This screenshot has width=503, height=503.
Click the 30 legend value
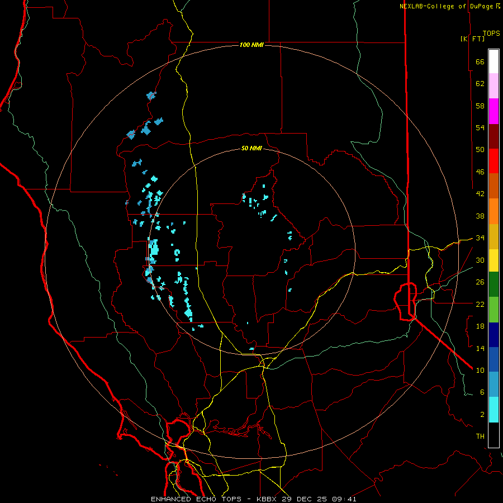(x=480, y=260)
